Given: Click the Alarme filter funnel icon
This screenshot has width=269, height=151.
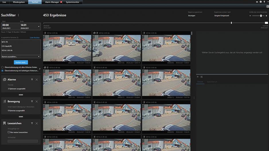Looking at the screenshot, I should click(x=32, y=80).
